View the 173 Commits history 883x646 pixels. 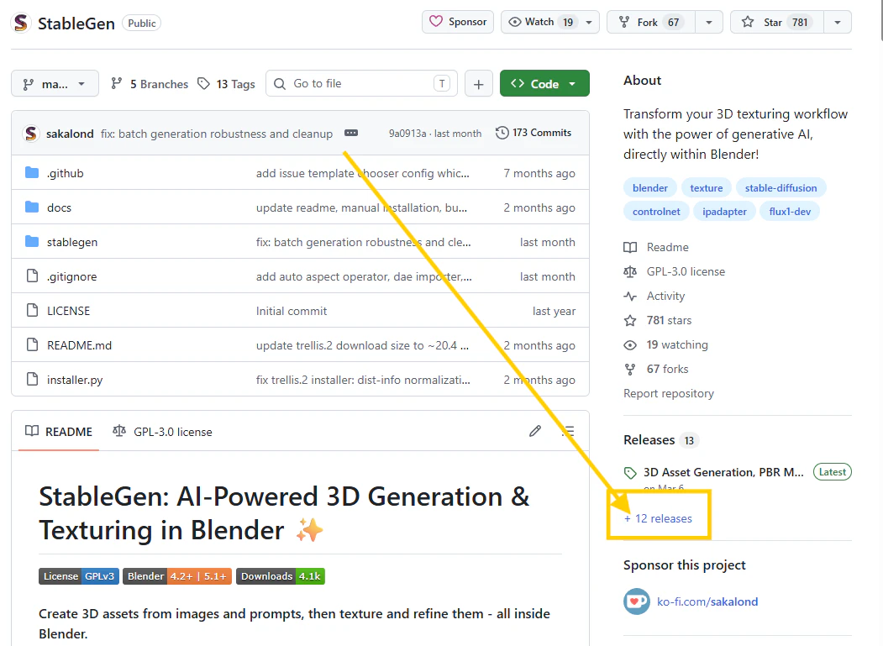[533, 133]
